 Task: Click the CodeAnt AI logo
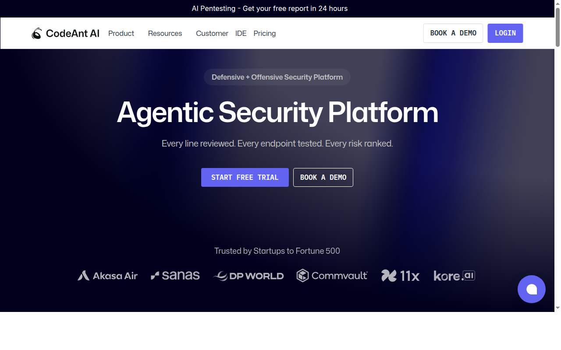pos(65,33)
